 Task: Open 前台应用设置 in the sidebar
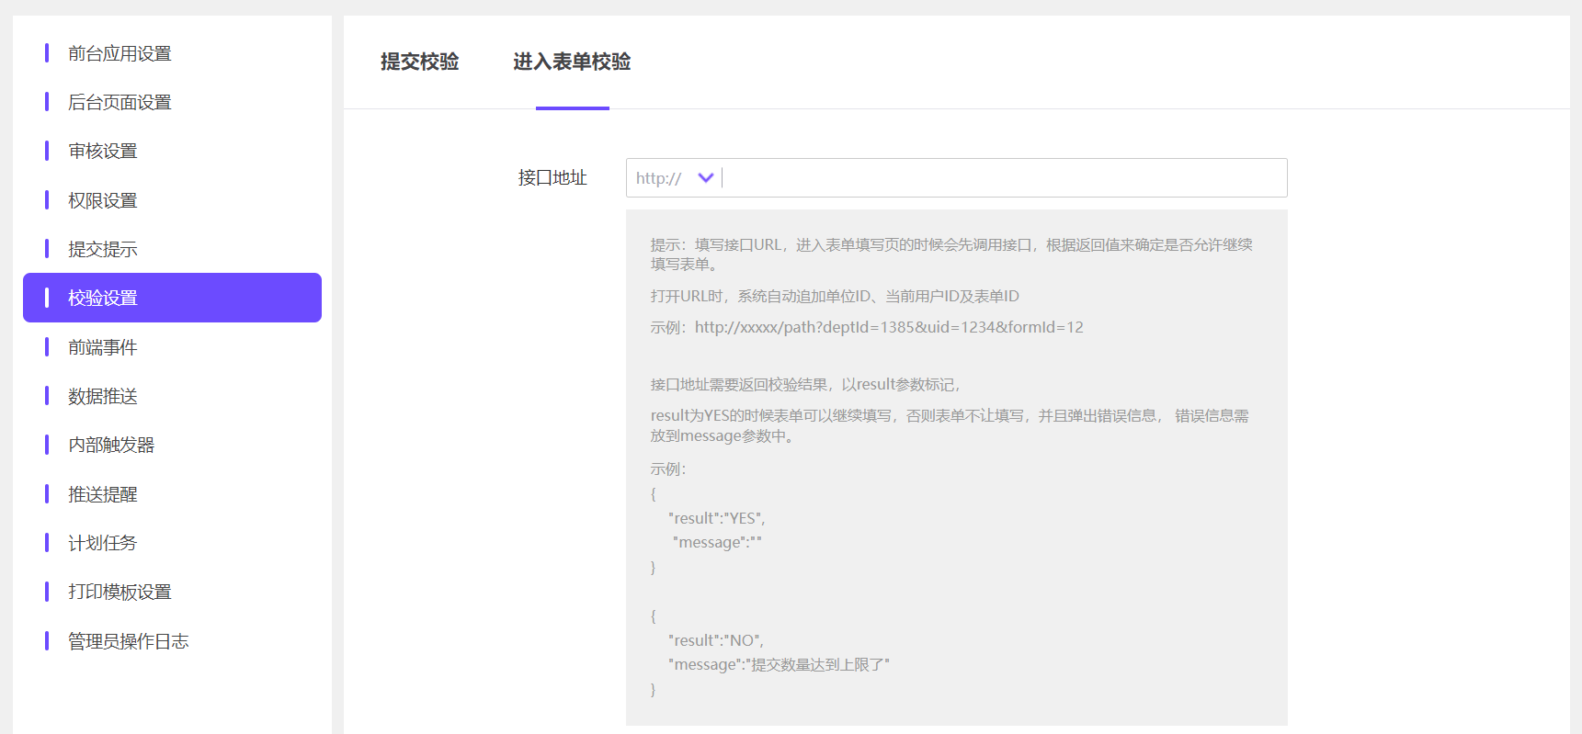pos(120,53)
